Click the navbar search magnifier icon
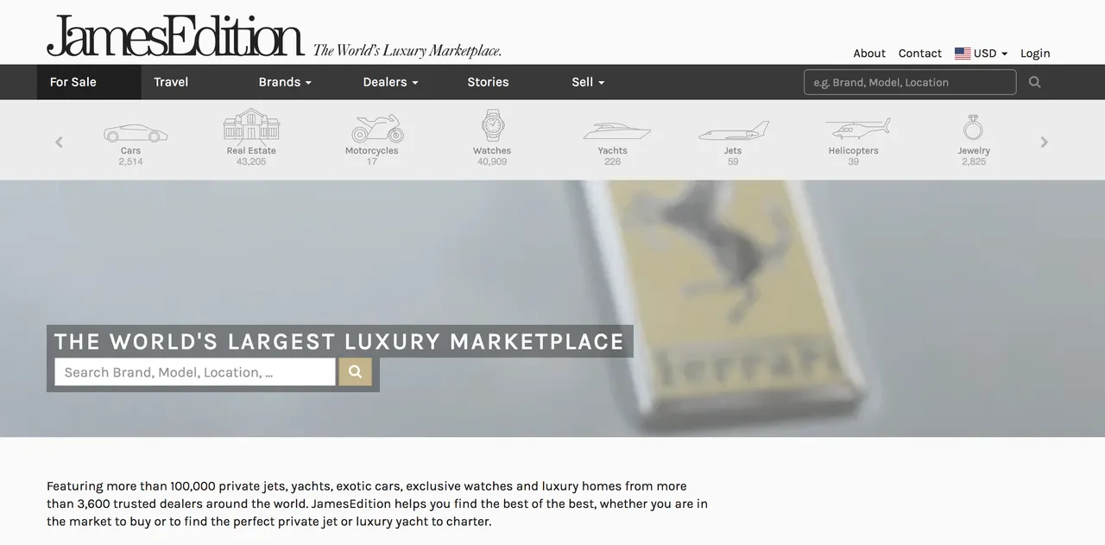This screenshot has height=545, width=1105. click(1035, 82)
